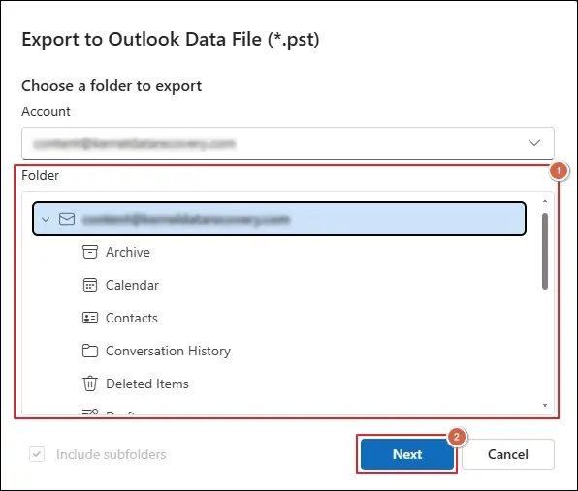Screen dimensions: 578x491
Task: Select the blurred mailbox address row
Action: pyautogui.click(x=279, y=219)
